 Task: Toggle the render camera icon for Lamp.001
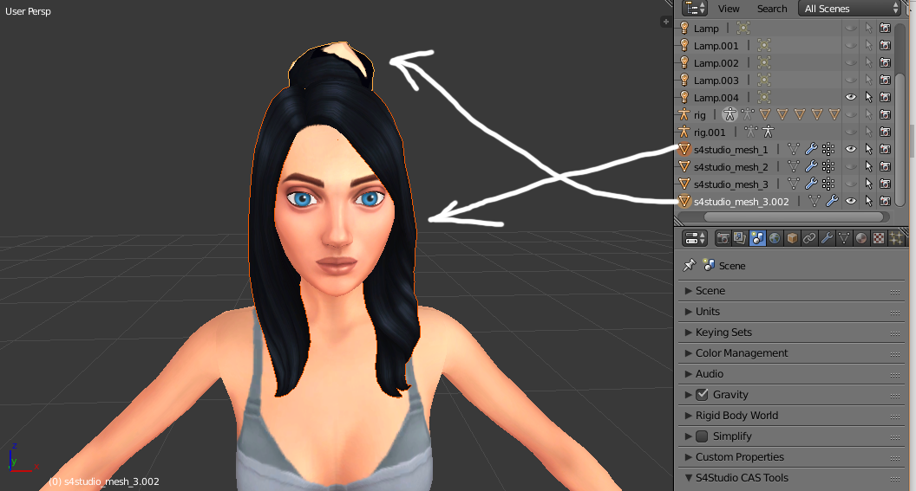click(x=886, y=46)
